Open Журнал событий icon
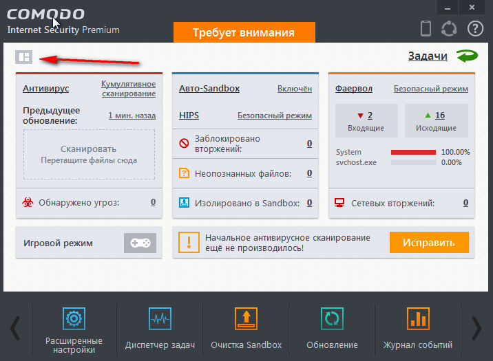Image resolution: width=493 pixels, height=361 pixels. pyautogui.click(x=418, y=319)
